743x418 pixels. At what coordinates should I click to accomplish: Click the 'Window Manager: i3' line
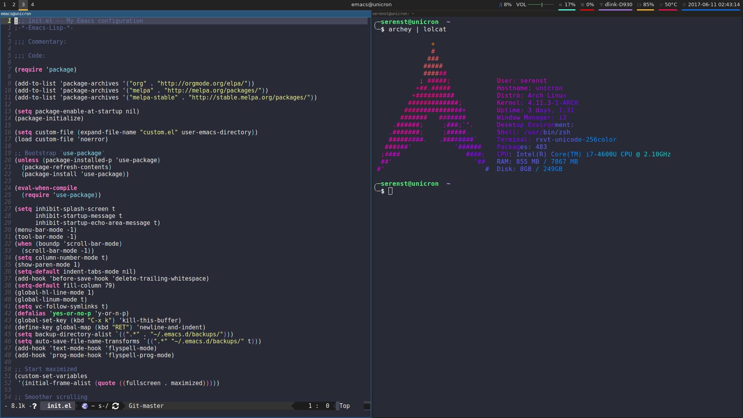click(531, 118)
